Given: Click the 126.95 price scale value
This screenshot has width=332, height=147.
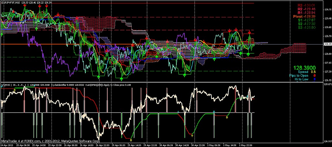Looking at the screenshot, I should pyautogui.click(x=327, y=80).
